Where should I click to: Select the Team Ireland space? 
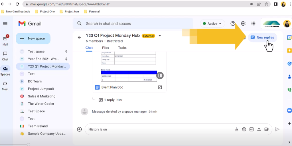pos(43,126)
